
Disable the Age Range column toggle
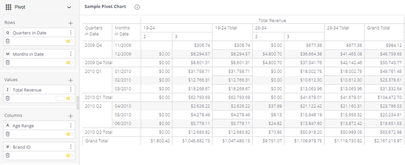(70, 134)
